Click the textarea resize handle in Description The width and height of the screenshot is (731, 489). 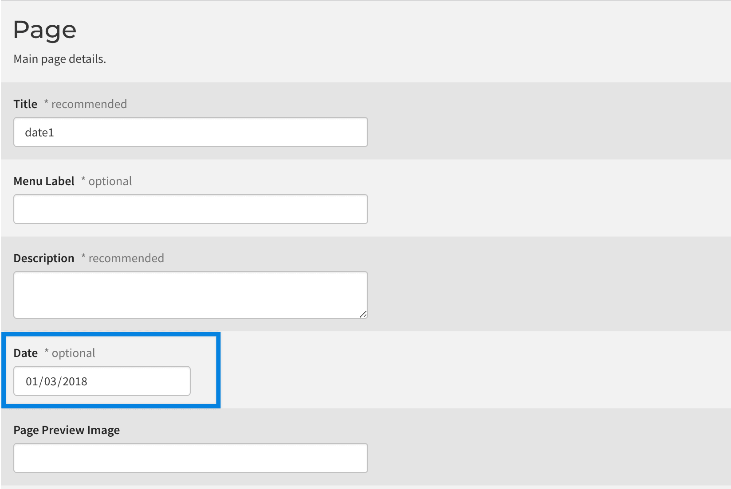pyautogui.click(x=363, y=314)
